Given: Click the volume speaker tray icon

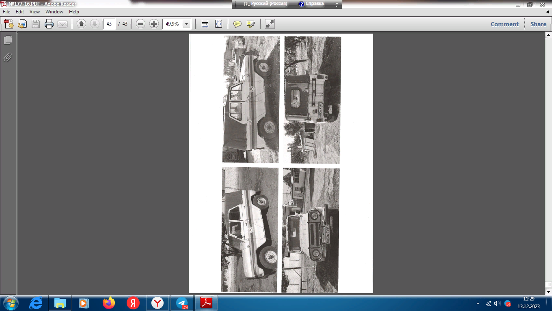Looking at the screenshot, I should 497,303.
